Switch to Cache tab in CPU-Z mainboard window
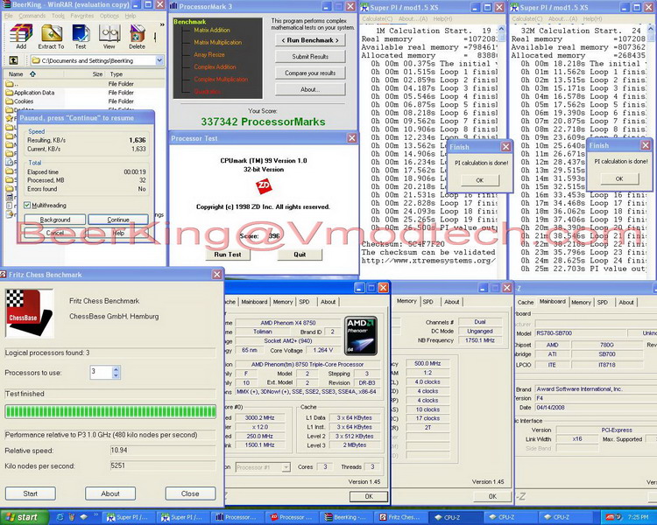The image size is (657, 525). point(526,302)
